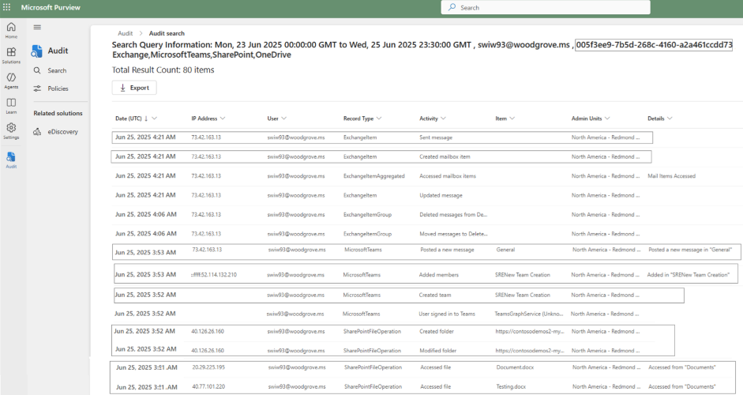Click the ExchangeItemAggregated record type cell
743x395 pixels.
[x=374, y=176]
